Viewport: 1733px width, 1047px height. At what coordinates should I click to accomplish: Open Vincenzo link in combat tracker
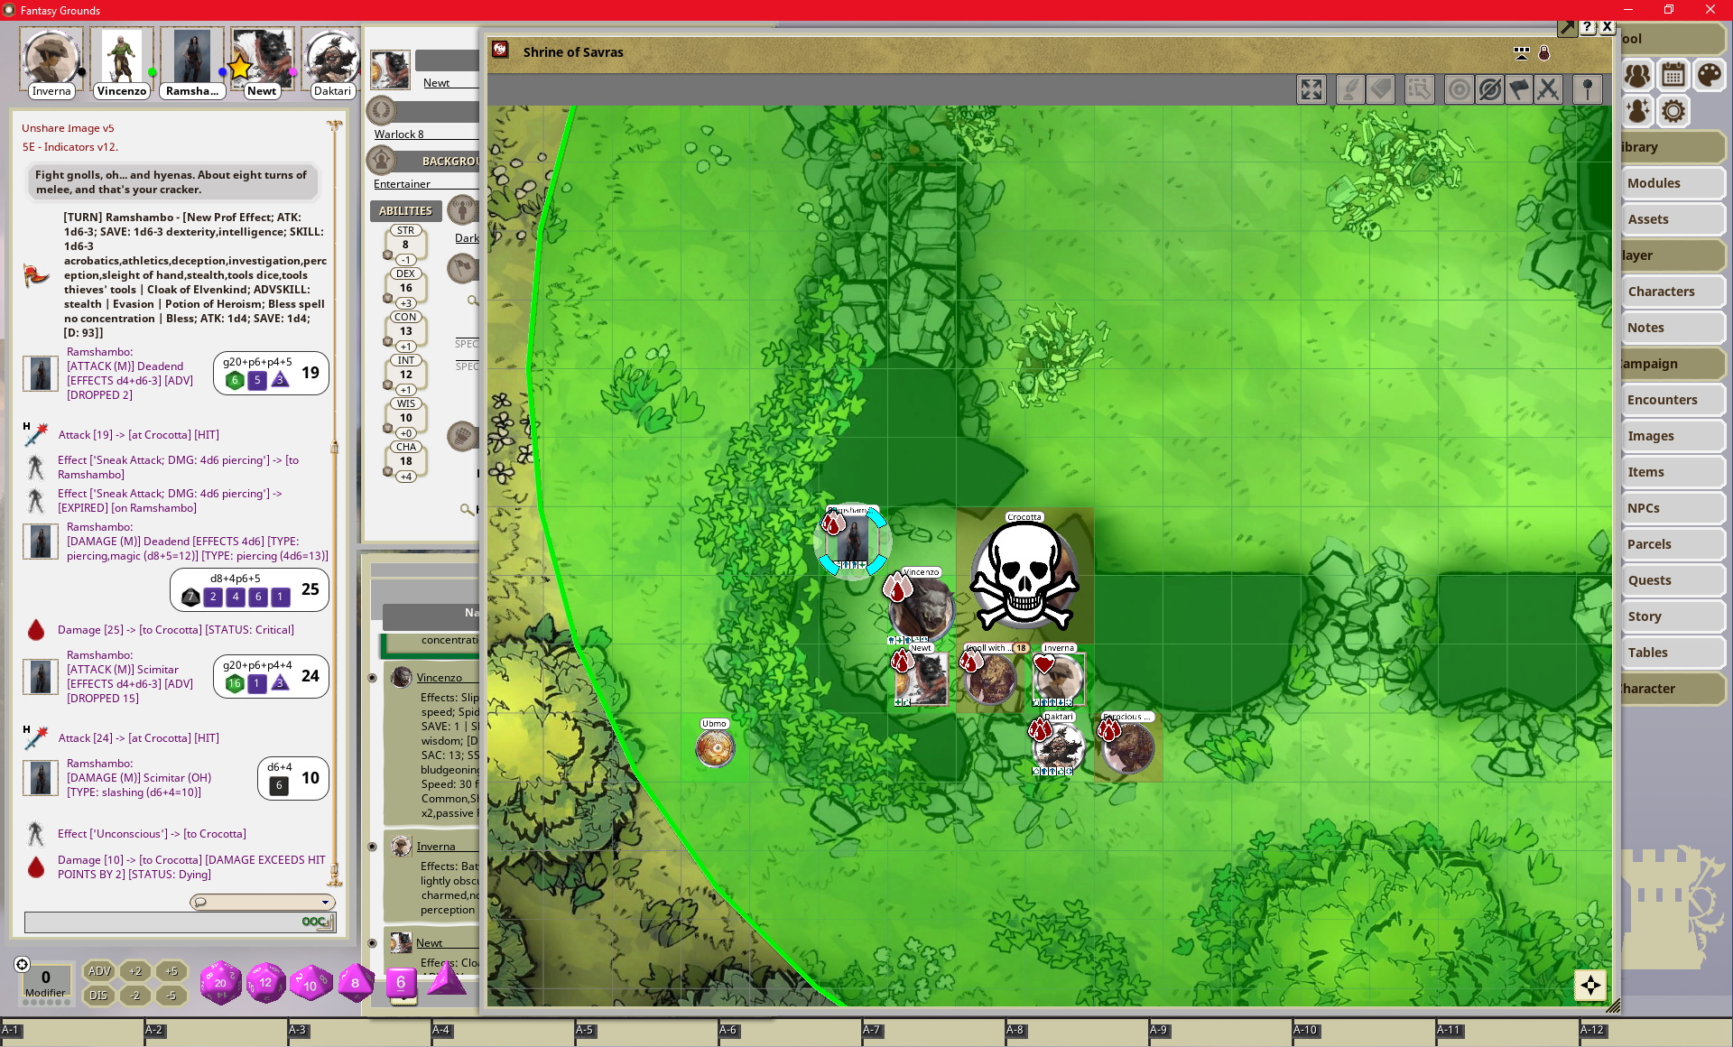439,678
